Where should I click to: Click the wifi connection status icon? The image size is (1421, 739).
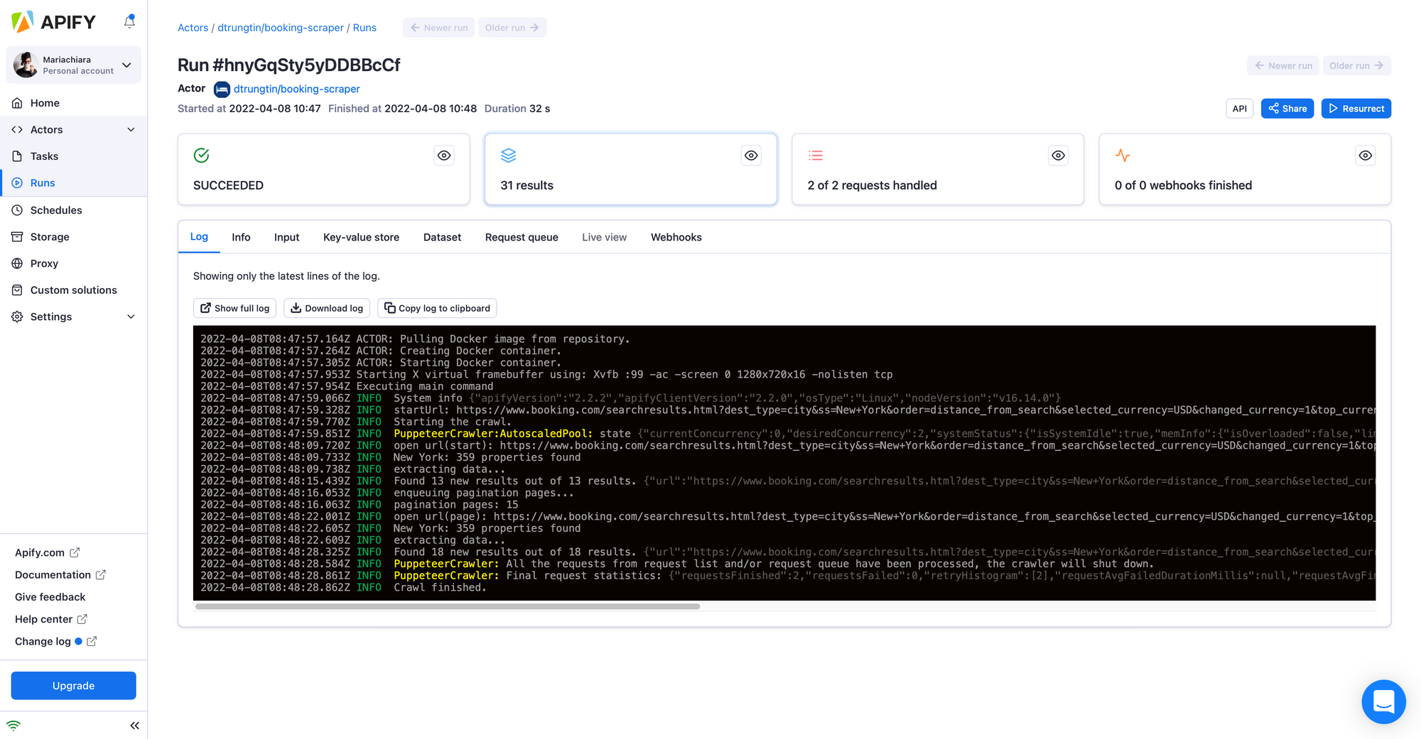click(x=13, y=726)
